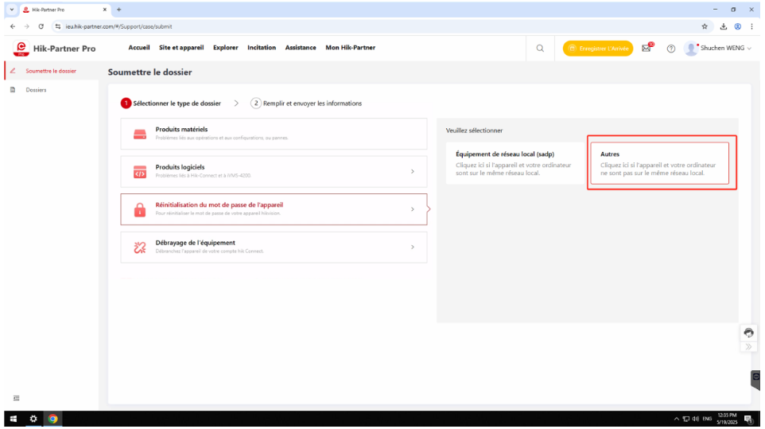
Task: Open a new browser tab
Action: click(119, 10)
